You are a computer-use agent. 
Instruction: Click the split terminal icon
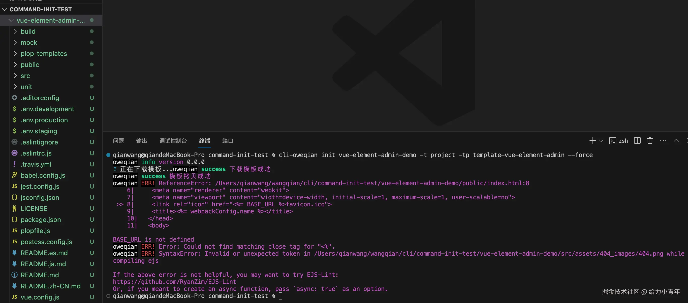point(637,141)
